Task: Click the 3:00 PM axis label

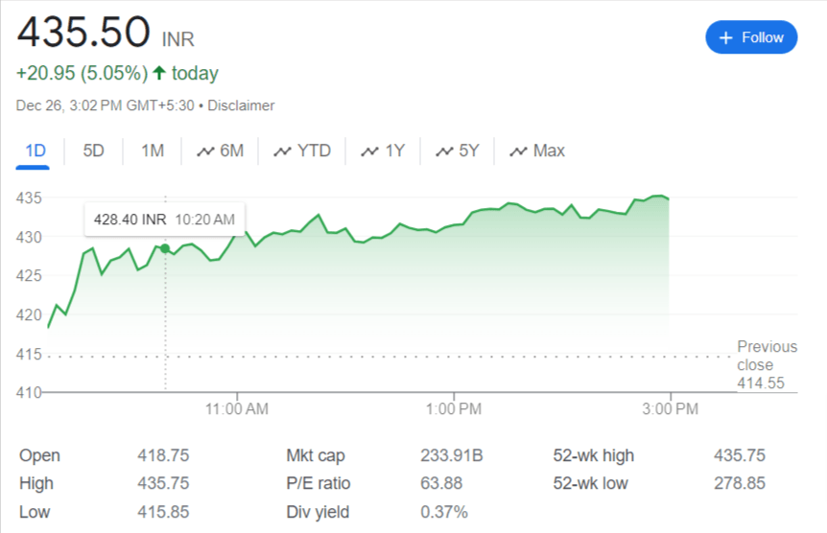Action: click(671, 409)
